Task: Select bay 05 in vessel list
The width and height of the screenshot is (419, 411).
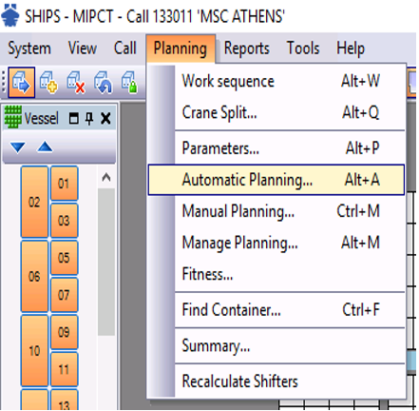Action: 64,258
